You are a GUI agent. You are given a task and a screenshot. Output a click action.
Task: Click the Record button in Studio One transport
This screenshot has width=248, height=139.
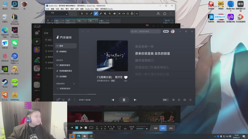coord(86,128)
